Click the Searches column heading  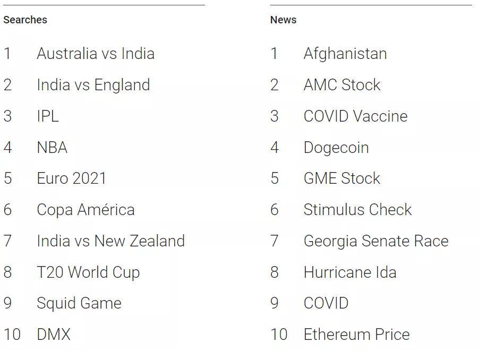click(x=25, y=20)
